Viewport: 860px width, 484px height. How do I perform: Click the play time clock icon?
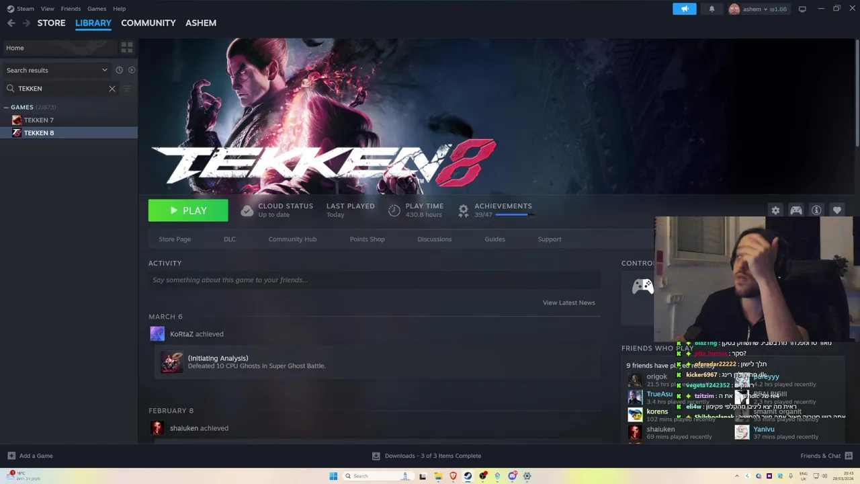point(394,210)
